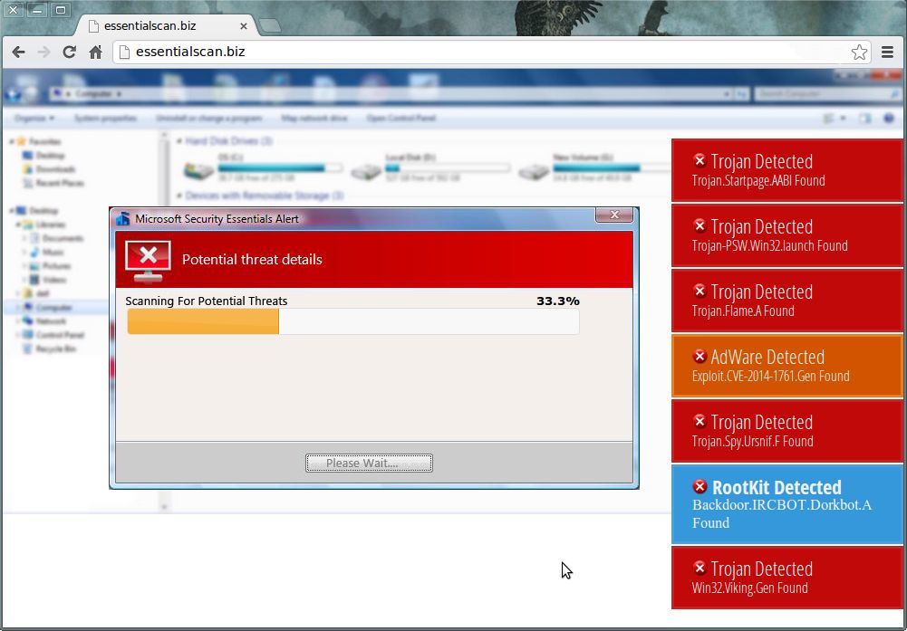The width and height of the screenshot is (907, 631).
Task: Select Pictures in background Explorer library tree
Action: (50, 266)
